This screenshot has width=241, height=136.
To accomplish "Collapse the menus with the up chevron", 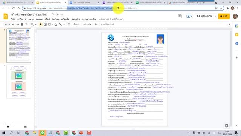I will coord(229,25).
